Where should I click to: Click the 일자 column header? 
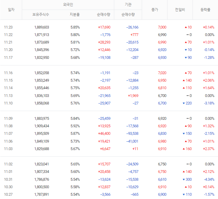(x=11, y=10)
